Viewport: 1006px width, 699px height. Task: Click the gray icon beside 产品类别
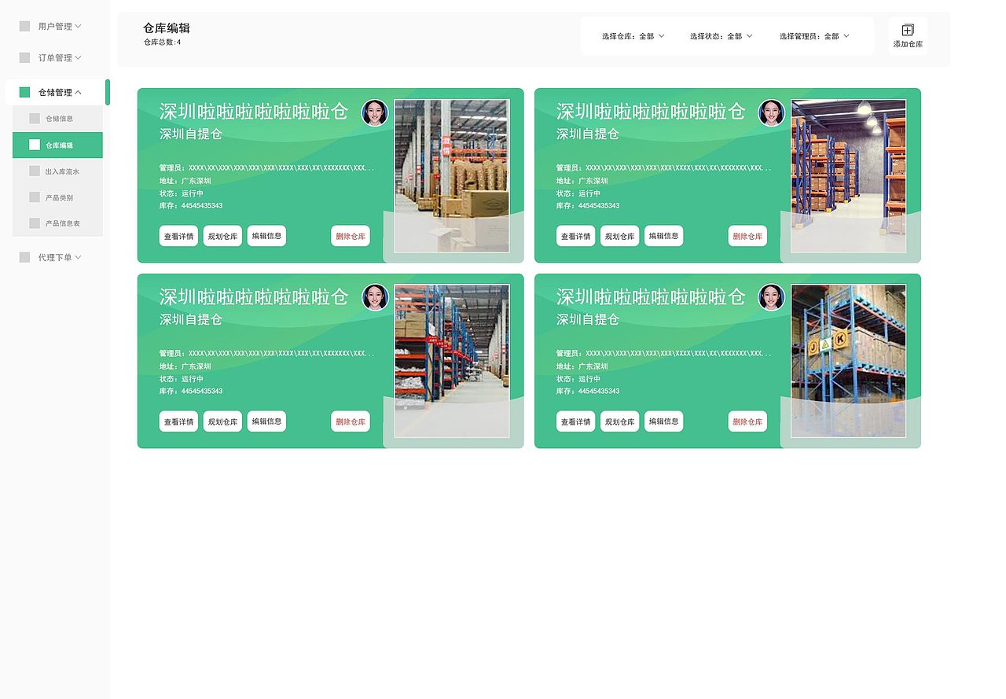(35, 197)
